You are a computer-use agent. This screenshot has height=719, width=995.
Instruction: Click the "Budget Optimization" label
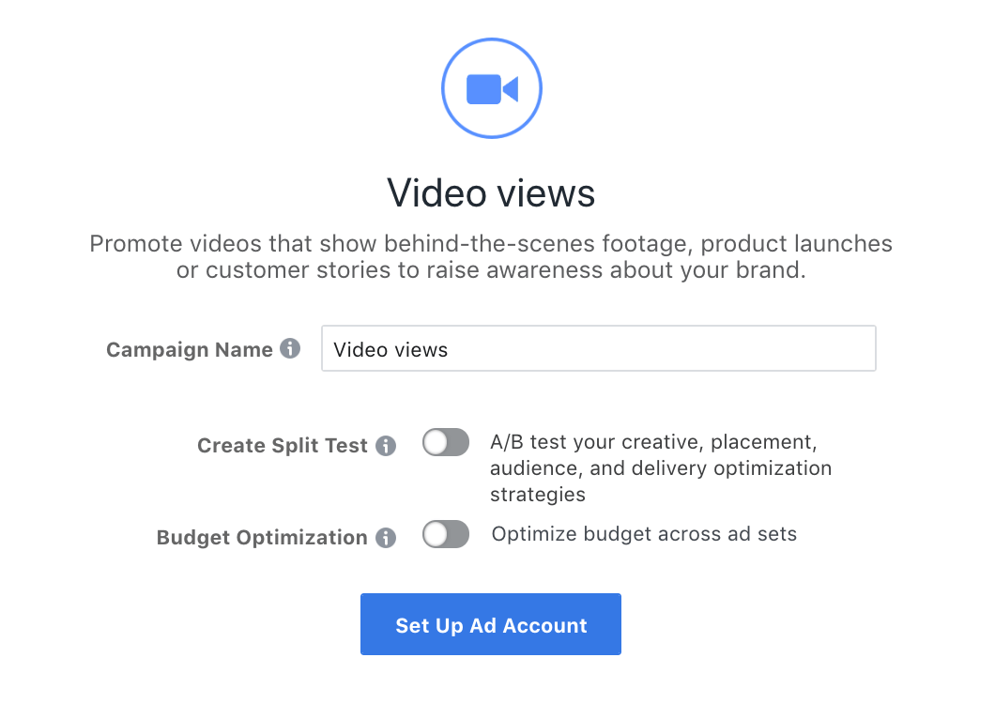click(x=262, y=538)
